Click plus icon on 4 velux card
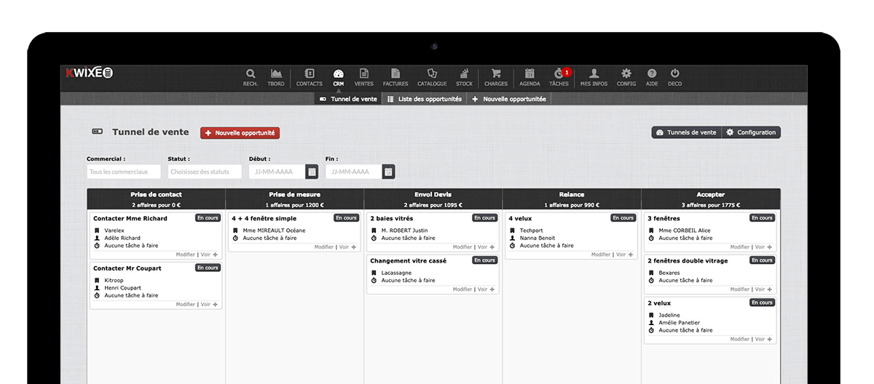The height and width of the screenshot is (384, 874). pyautogui.click(x=631, y=255)
